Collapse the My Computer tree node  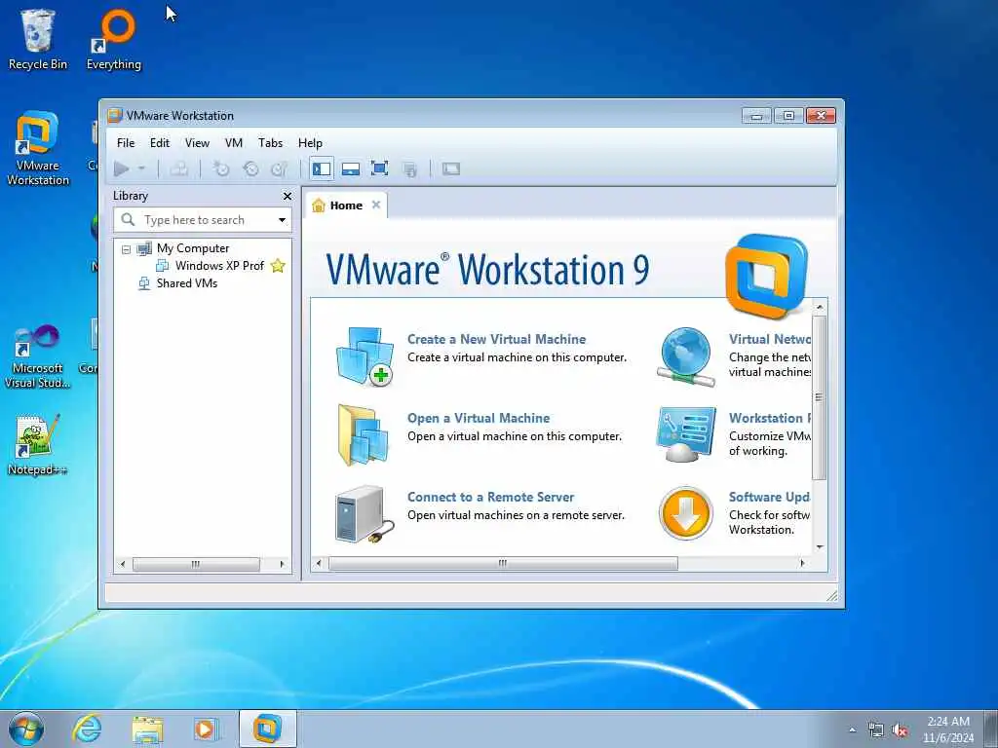click(x=126, y=249)
